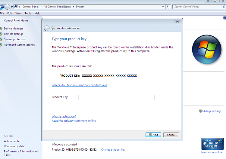This screenshot has height=159, width=226.
Task: Click the address bar Refresh icon
Action: pyautogui.click(x=168, y=7)
